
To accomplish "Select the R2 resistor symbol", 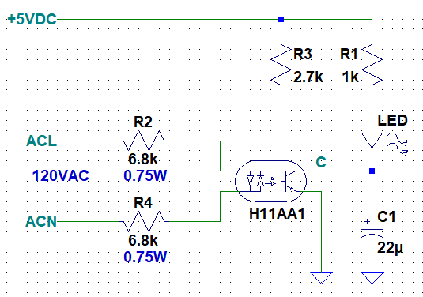I will (x=144, y=141).
